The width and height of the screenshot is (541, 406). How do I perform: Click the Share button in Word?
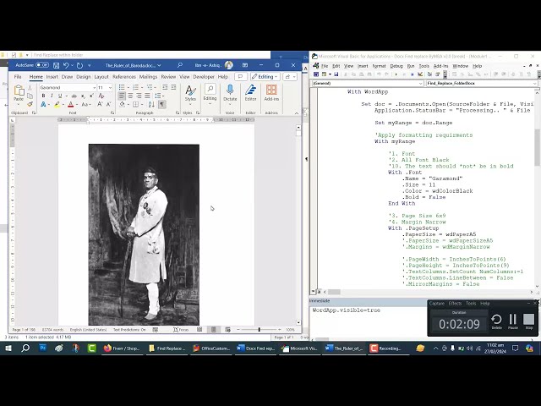289,77
